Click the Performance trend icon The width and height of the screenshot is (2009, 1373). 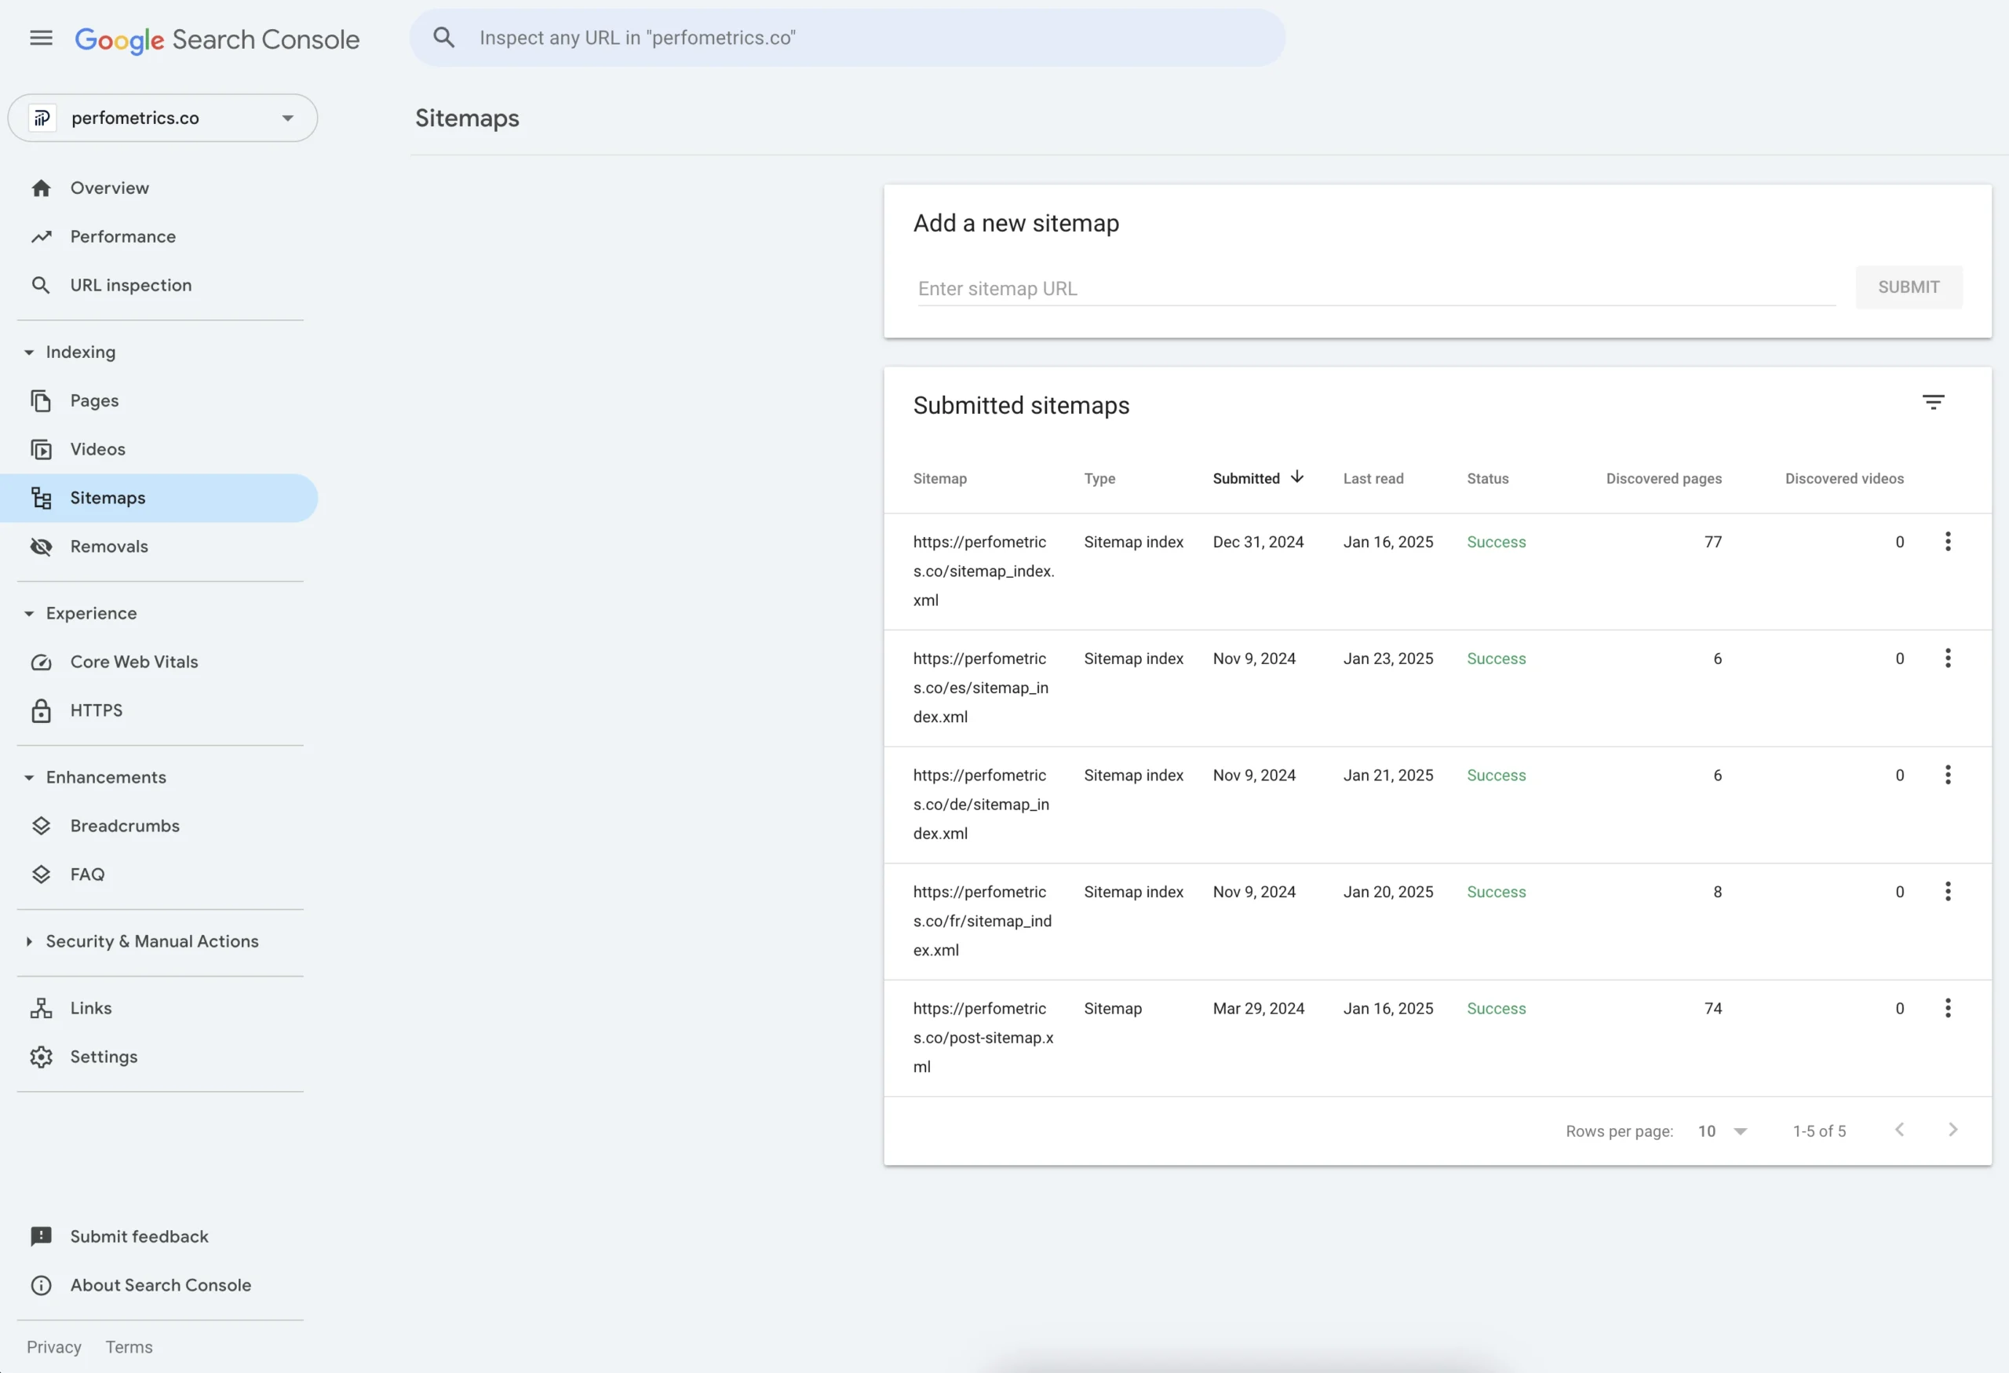tap(41, 236)
